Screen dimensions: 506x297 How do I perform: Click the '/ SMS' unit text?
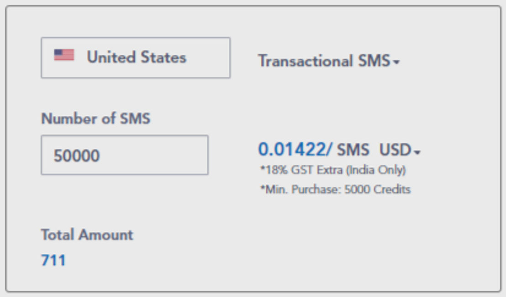[x=348, y=149]
